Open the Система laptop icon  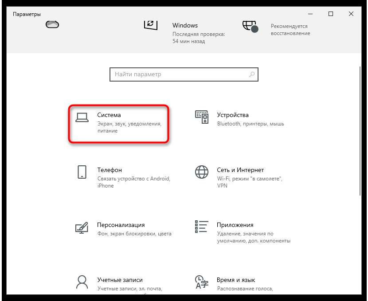(x=82, y=117)
